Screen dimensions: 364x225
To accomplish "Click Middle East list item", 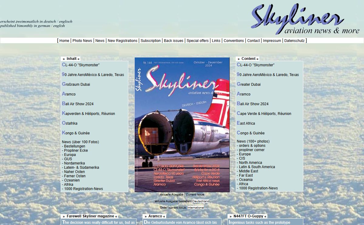I will click(x=248, y=171).
